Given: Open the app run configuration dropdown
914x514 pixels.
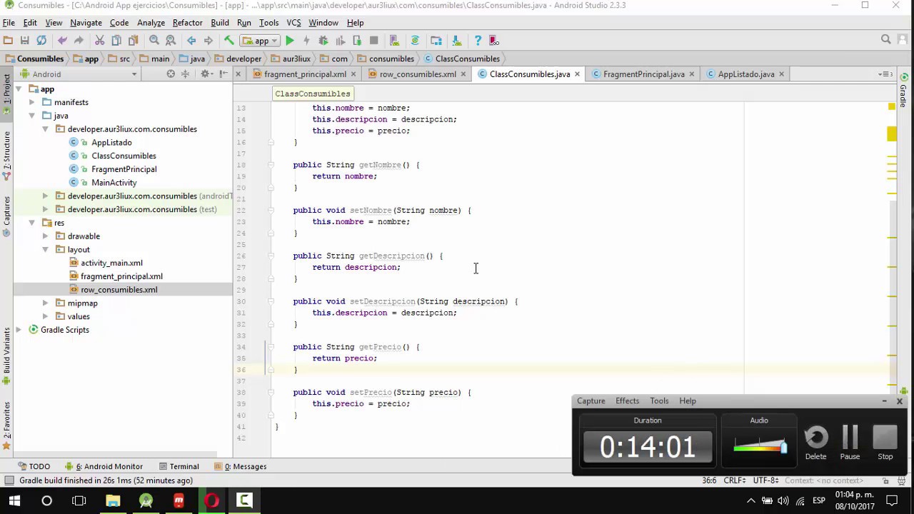Looking at the screenshot, I should pyautogui.click(x=260, y=41).
